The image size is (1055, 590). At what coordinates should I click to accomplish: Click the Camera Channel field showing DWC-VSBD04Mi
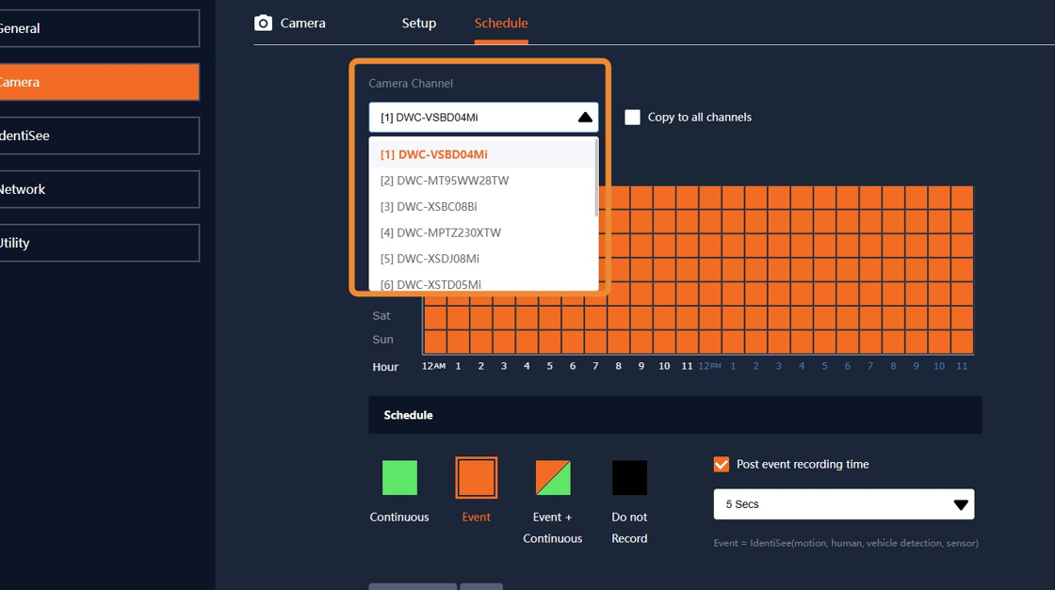pos(483,117)
